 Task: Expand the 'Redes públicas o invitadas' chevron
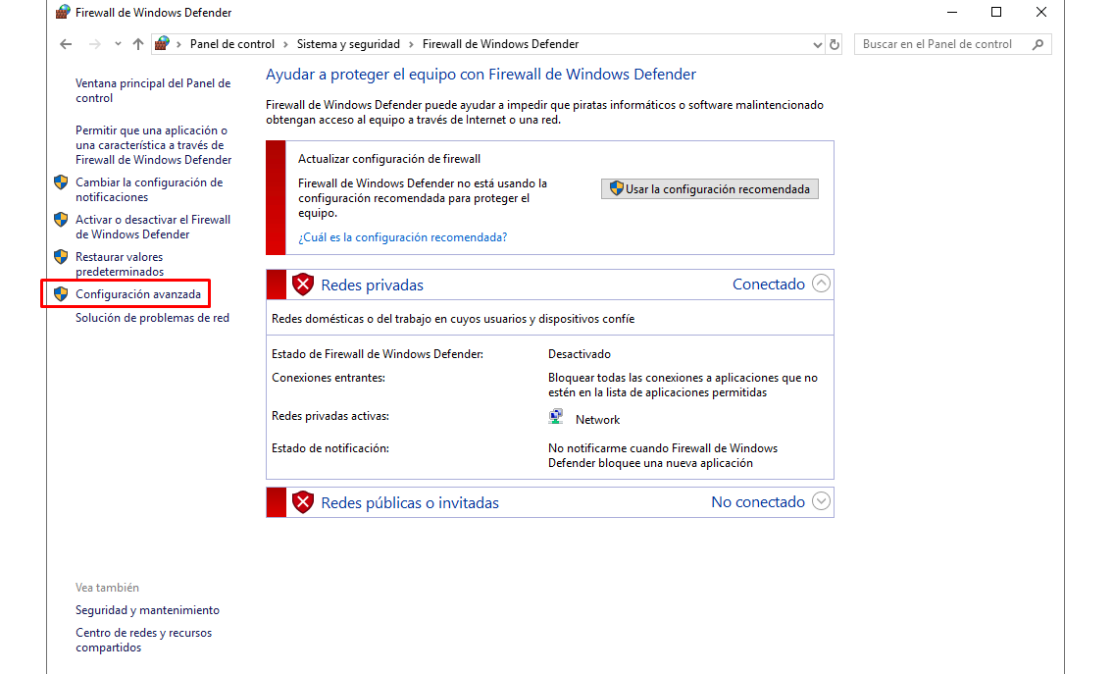821,501
